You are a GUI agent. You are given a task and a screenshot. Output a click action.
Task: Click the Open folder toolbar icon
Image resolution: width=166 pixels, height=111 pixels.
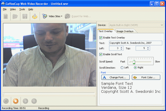(15, 16)
